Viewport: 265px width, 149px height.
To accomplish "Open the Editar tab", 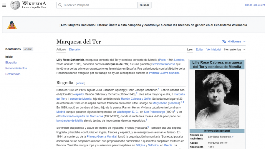I will [200, 49].
